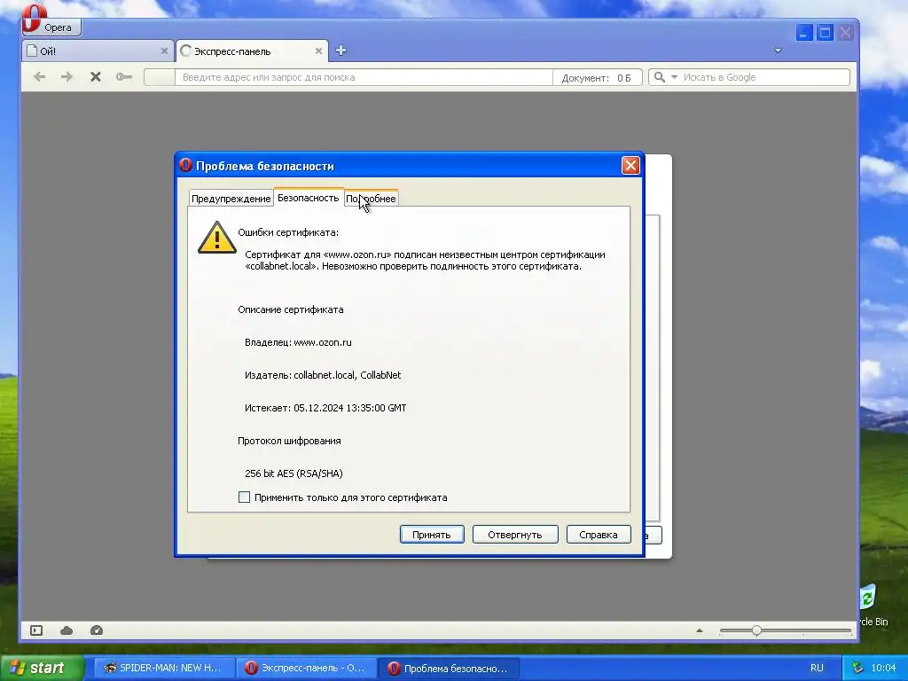Click the Издатель: collabnet.local text
The width and height of the screenshot is (908, 681).
[x=323, y=375]
